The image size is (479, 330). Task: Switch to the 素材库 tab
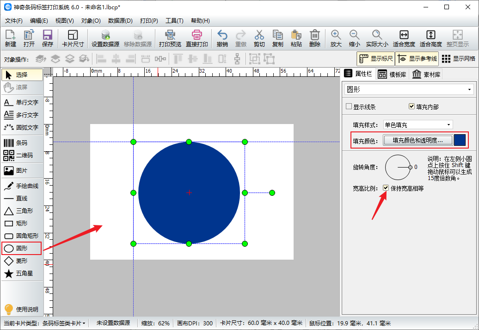click(x=426, y=74)
